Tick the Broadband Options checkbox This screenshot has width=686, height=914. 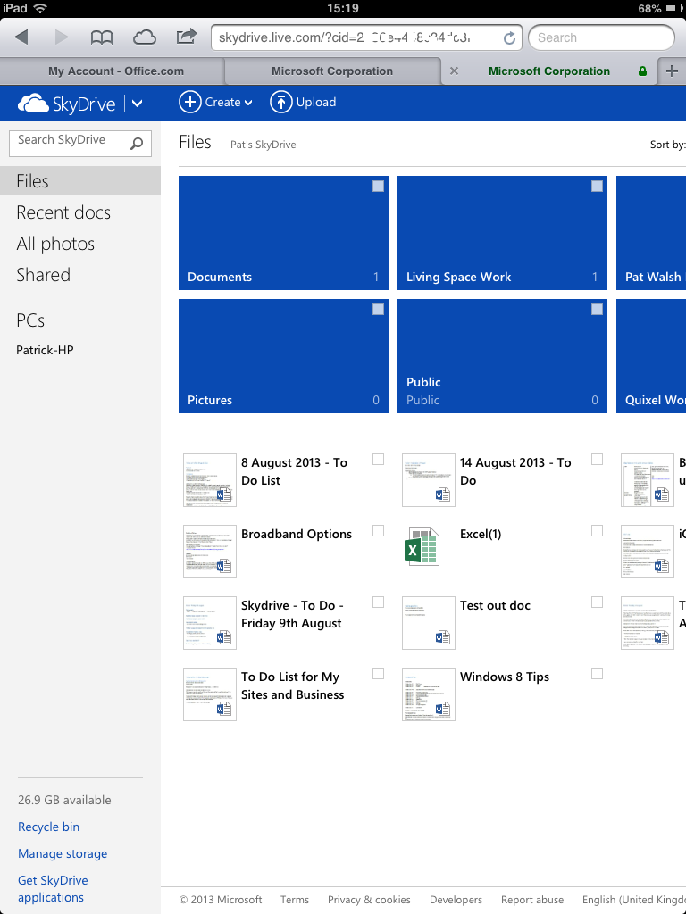click(x=378, y=530)
